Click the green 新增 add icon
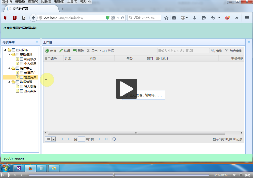Image resolution: width=253 pixels, height=178 pixels. coord(47,51)
